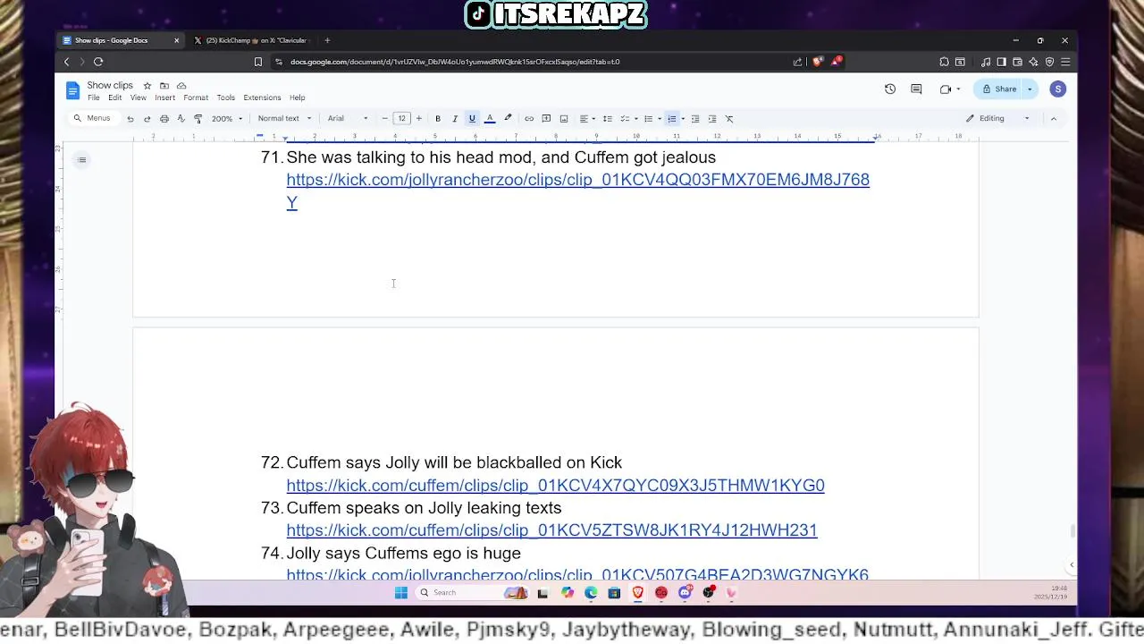This screenshot has height=644, width=1144.
Task: Open Brave Wallet icon
Action: pyautogui.click(x=1017, y=62)
